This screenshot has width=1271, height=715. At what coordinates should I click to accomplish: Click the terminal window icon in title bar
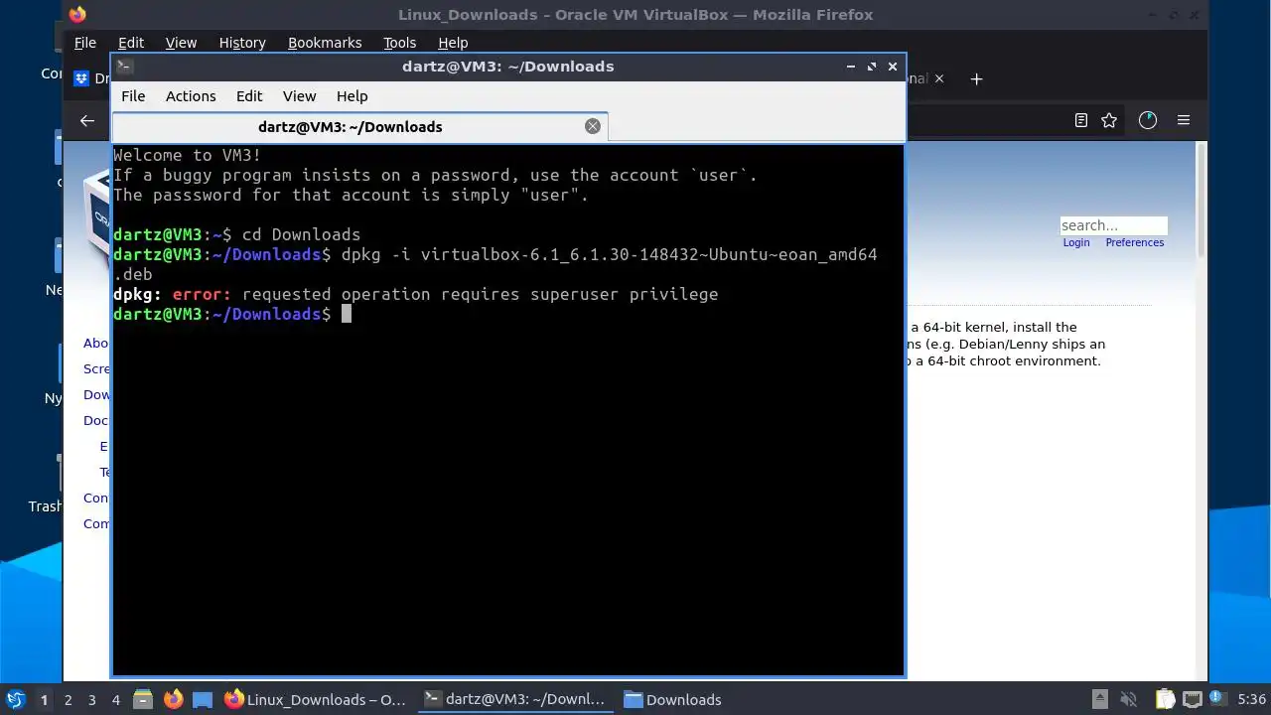[124, 67]
